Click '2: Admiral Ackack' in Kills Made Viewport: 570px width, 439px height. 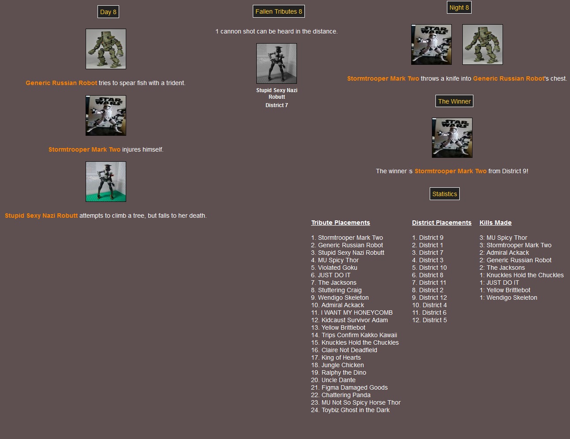(x=504, y=253)
